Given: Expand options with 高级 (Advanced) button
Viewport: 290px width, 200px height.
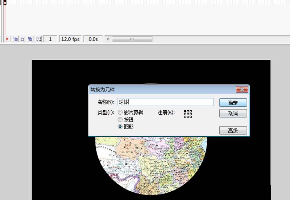Looking at the screenshot, I should [233, 131].
